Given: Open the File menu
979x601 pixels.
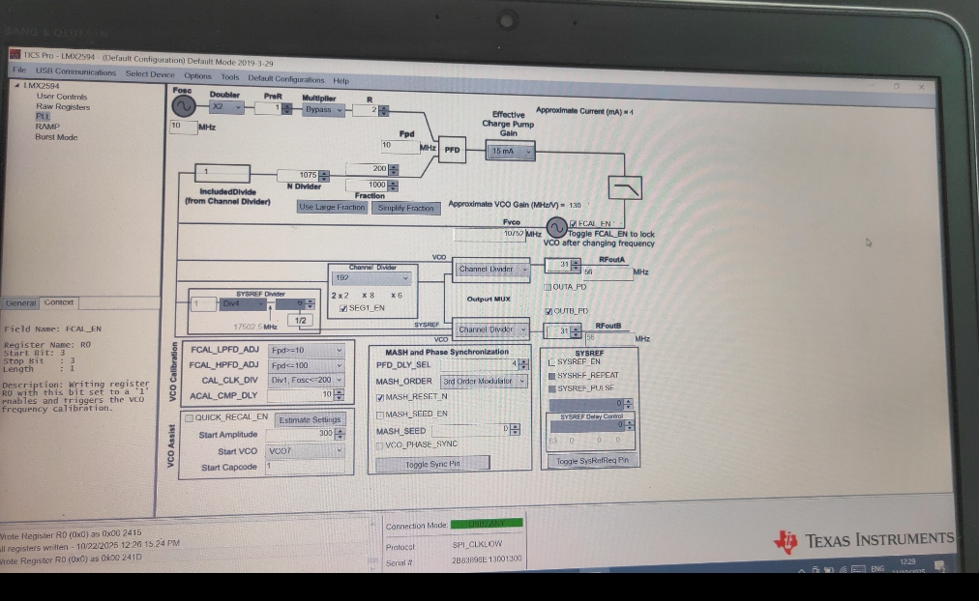Looking at the screenshot, I should [x=19, y=70].
